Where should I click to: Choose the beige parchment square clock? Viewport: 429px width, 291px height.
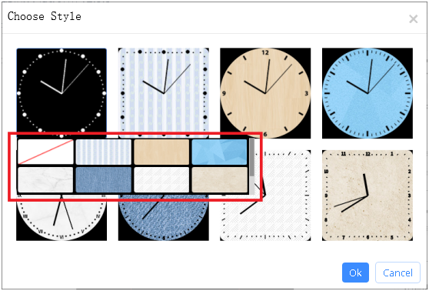click(x=367, y=196)
